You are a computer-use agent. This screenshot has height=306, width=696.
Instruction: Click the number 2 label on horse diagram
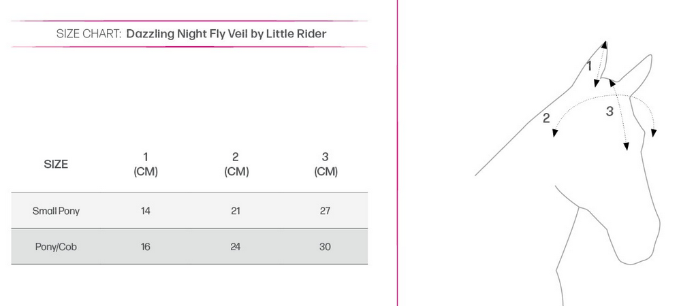pos(546,118)
